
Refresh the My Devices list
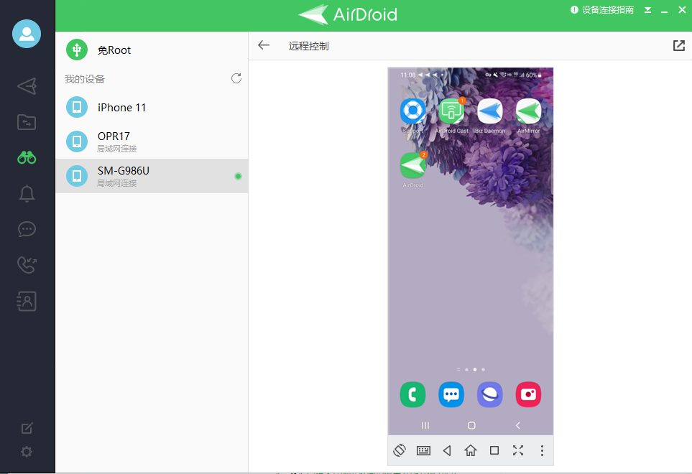(x=236, y=78)
